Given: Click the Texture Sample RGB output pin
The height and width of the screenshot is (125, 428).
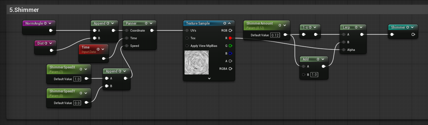Looking at the screenshot, I should (230, 31).
